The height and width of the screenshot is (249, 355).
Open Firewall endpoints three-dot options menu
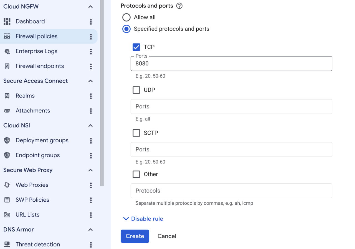[x=91, y=66]
